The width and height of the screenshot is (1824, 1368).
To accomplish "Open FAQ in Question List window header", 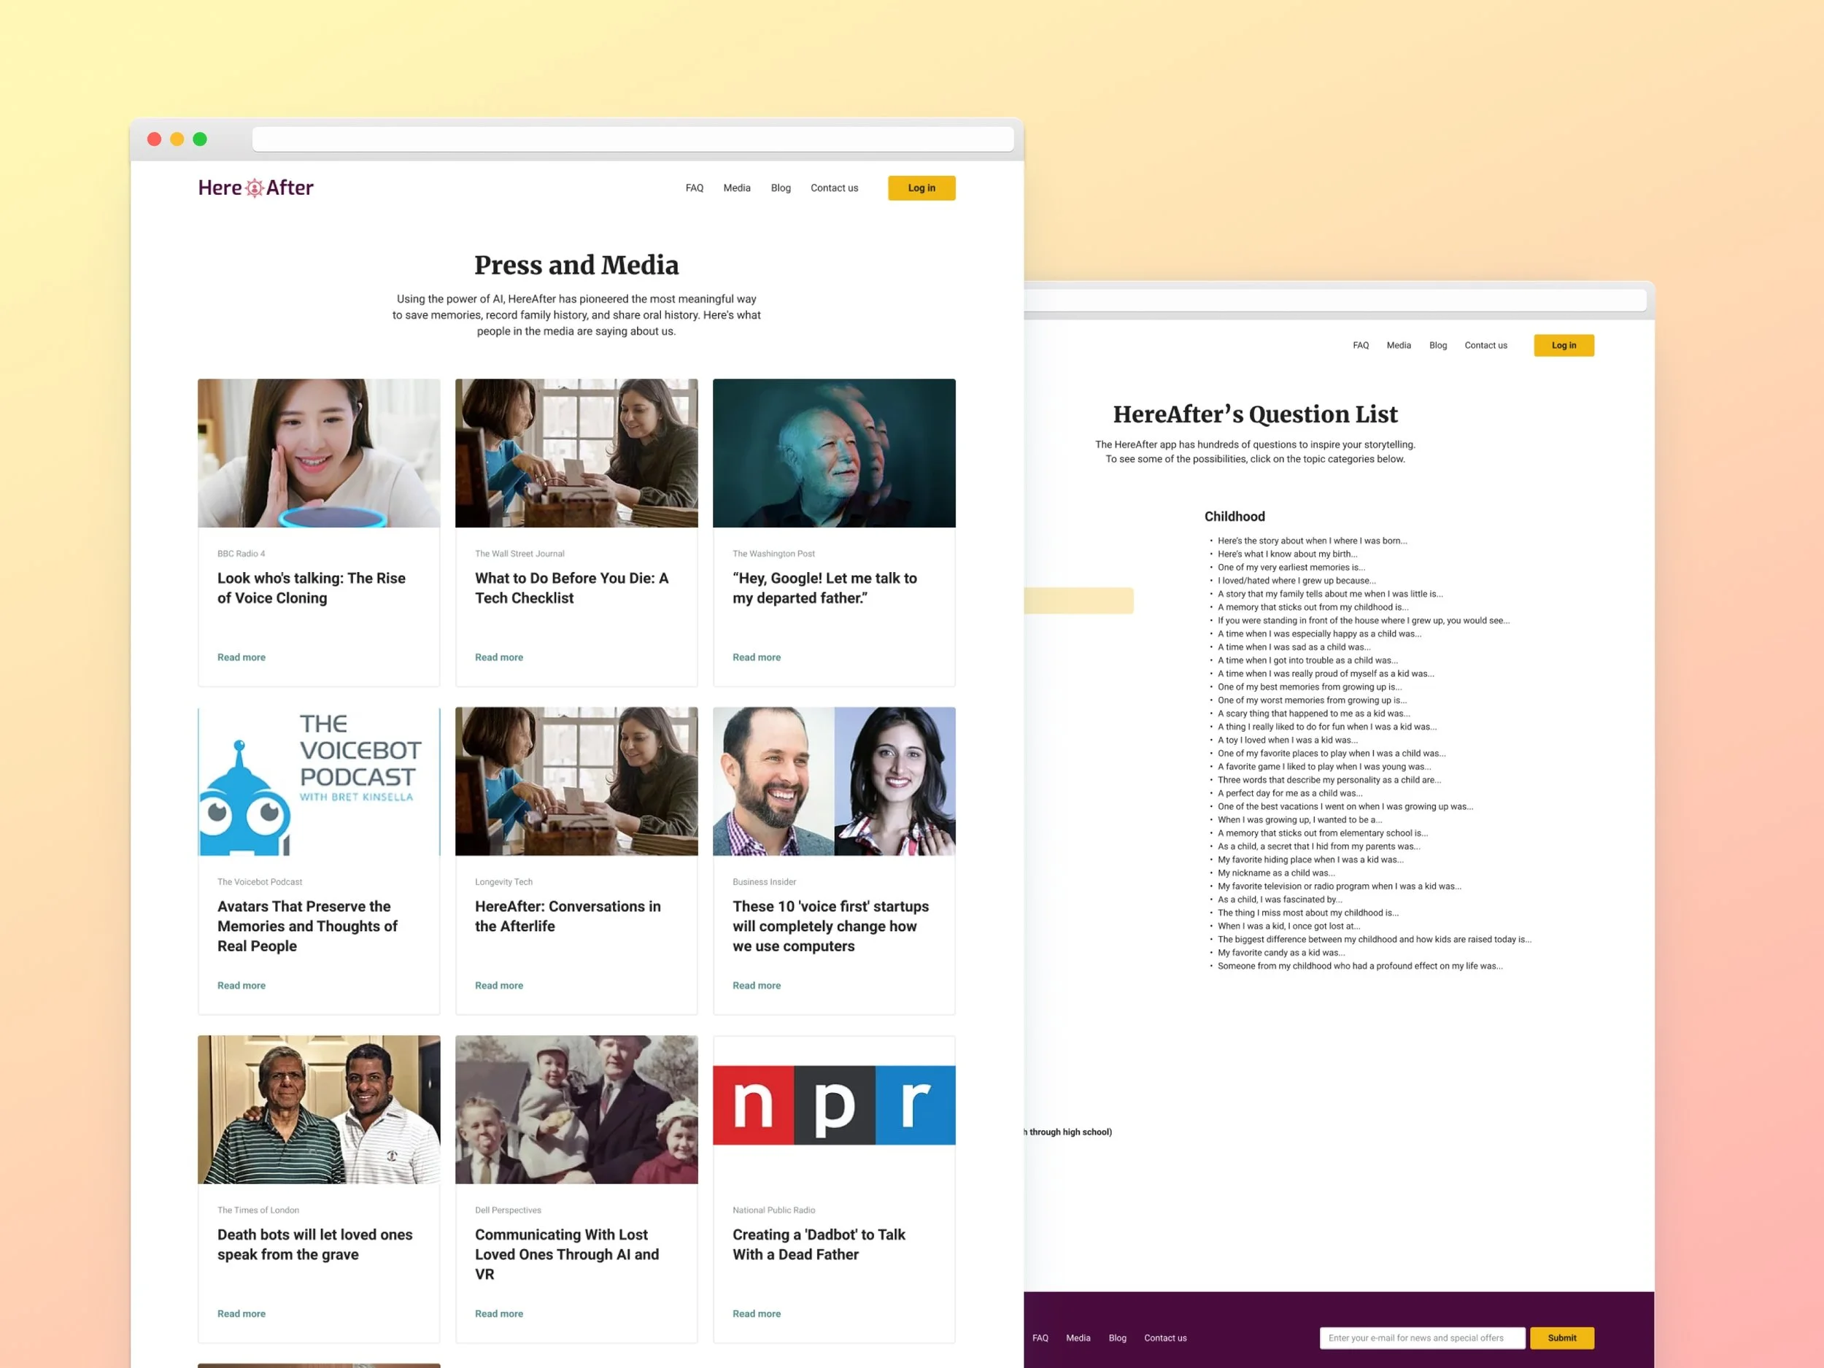I will click(1361, 346).
